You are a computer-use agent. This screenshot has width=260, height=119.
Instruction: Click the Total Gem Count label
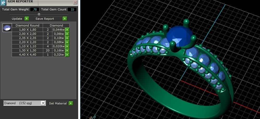(x=54, y=9)
